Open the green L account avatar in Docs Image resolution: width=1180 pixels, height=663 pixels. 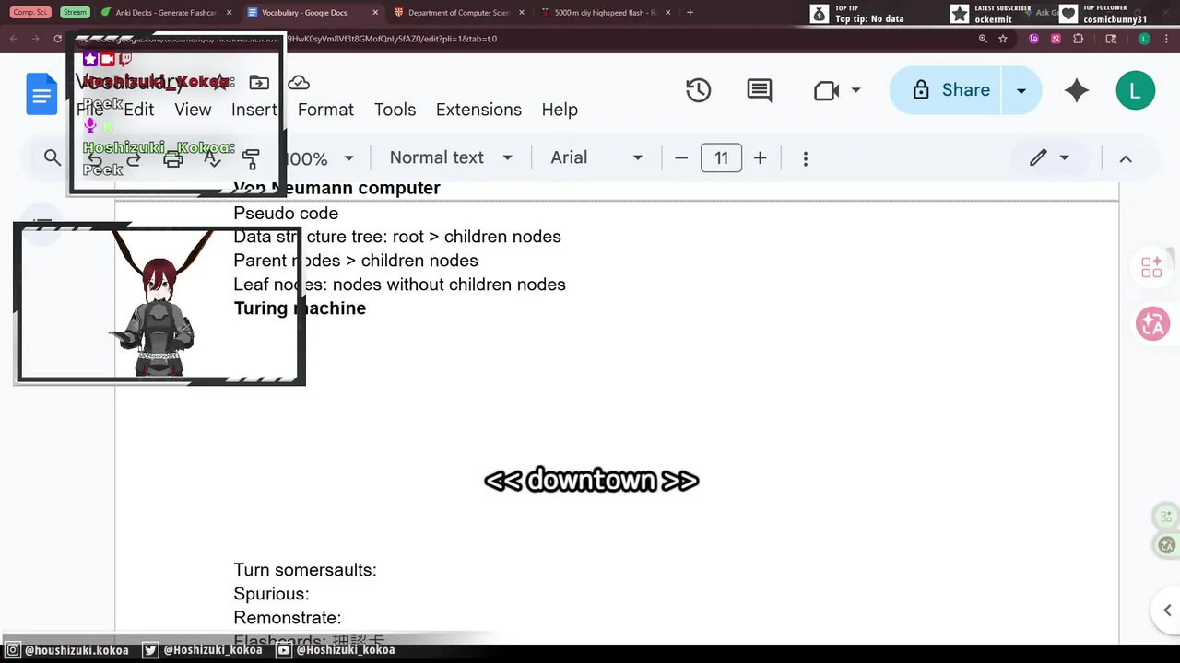point(1135,90)
